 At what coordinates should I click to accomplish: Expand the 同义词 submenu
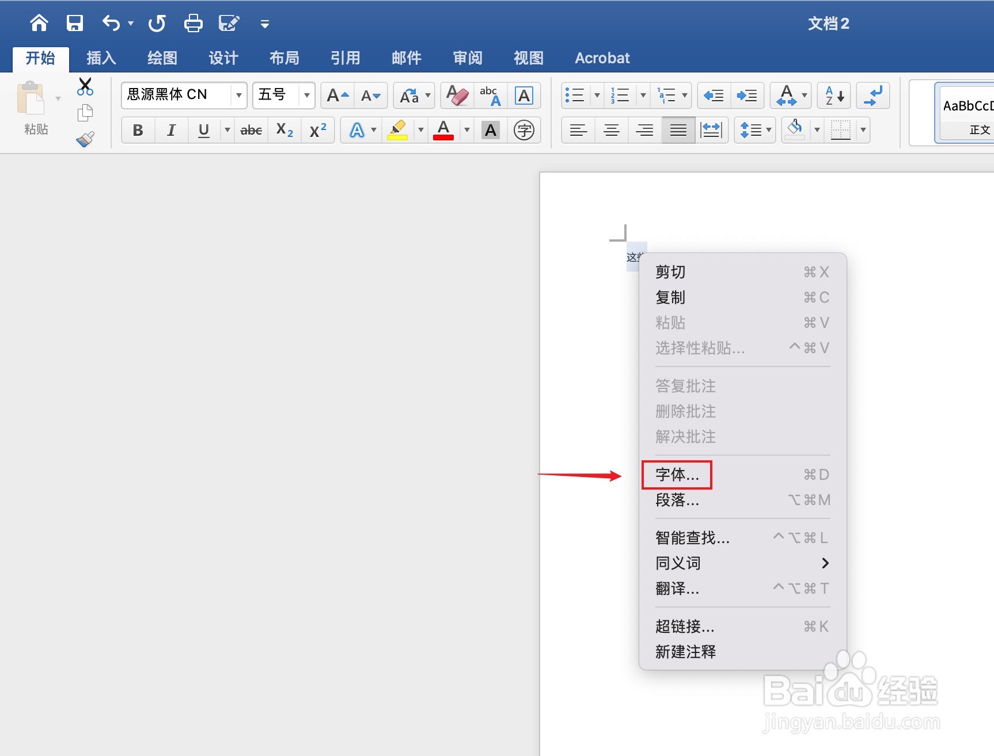click(743, 563)
